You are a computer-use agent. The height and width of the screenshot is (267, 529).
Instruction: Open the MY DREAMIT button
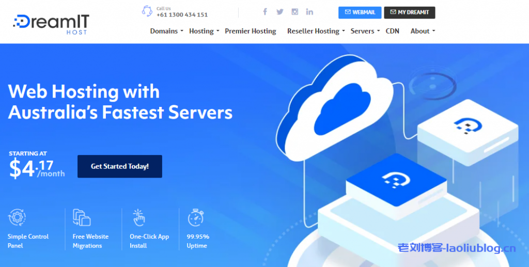[x=410, y=12]
